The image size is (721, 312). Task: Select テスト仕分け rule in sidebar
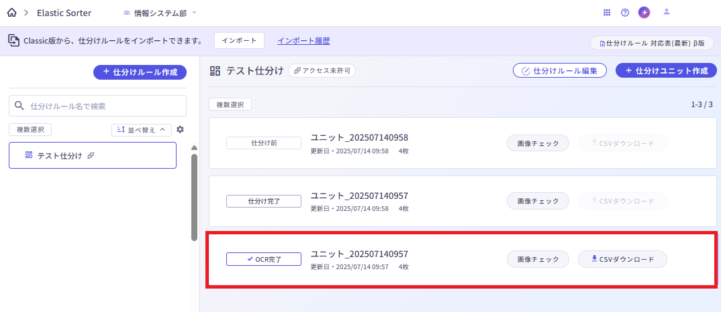coord(93,155)
